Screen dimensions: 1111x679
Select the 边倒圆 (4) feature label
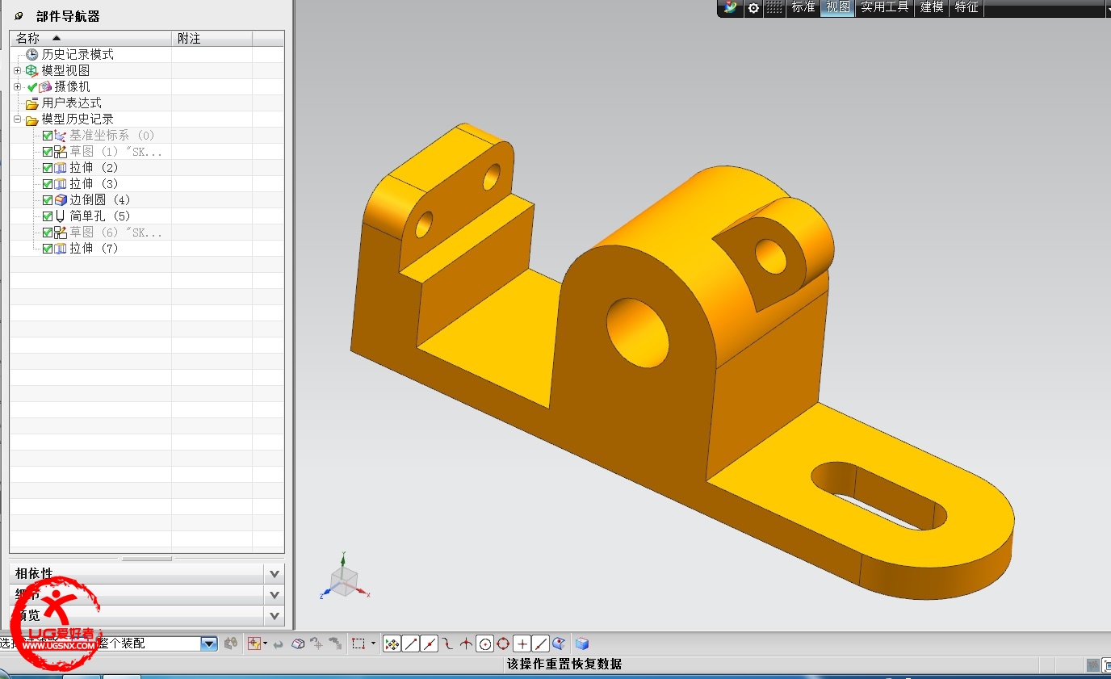100,199
